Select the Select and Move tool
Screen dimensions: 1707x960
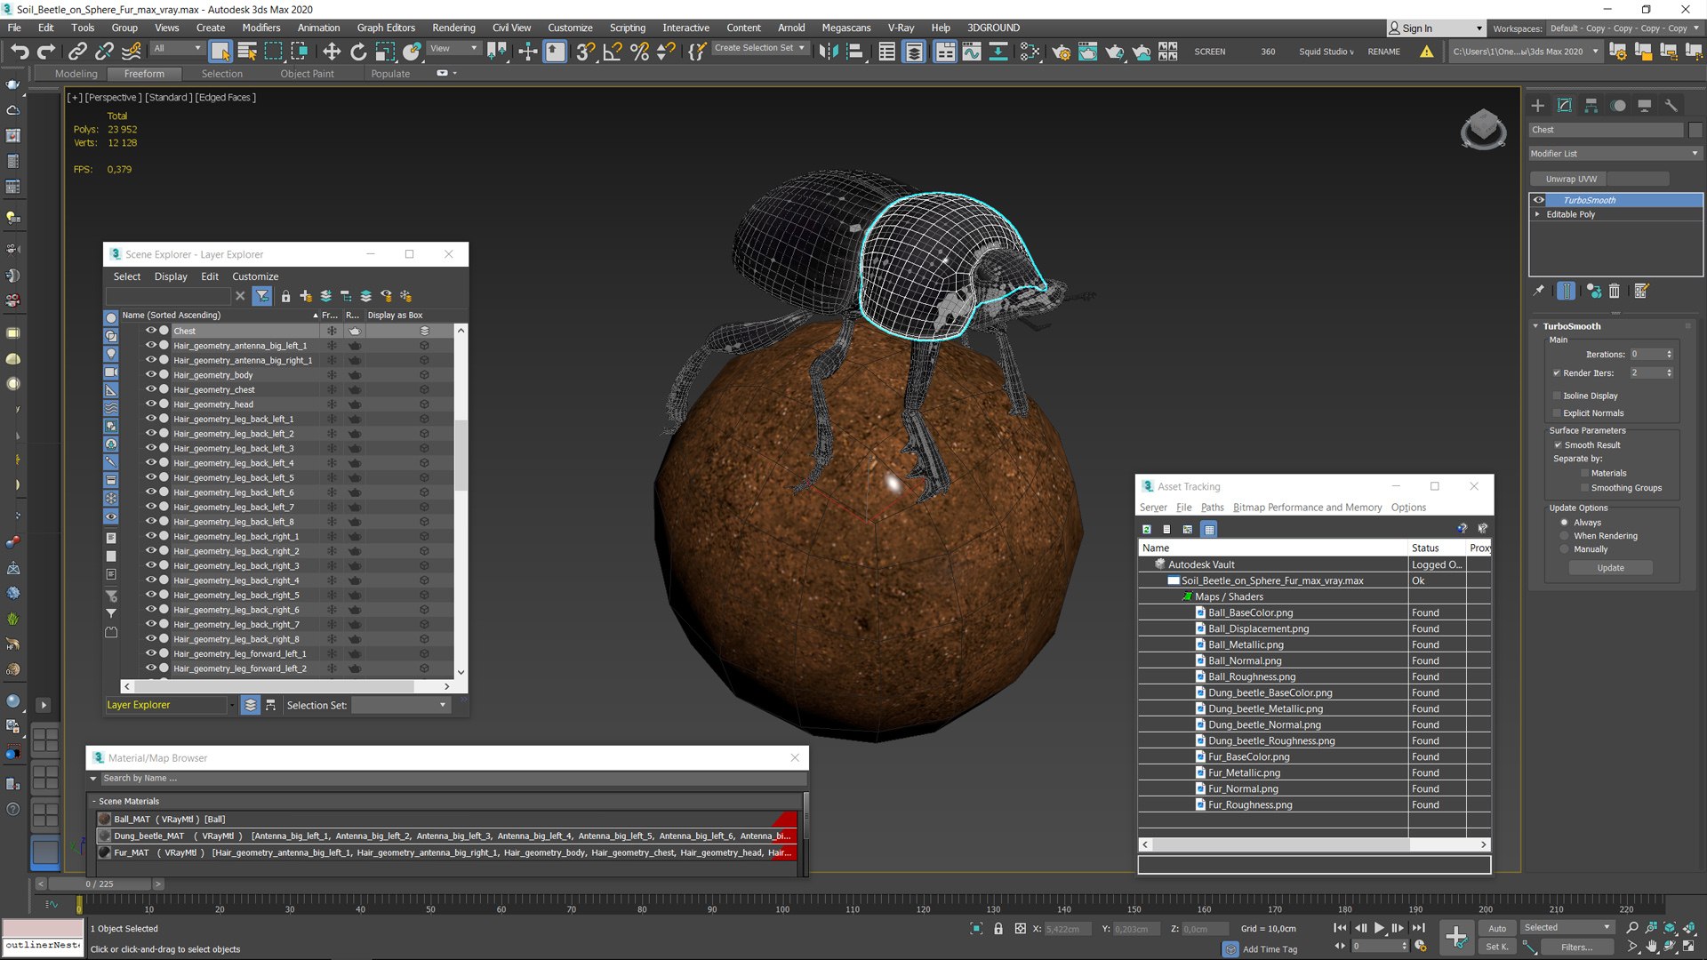(x=332, y=52)
